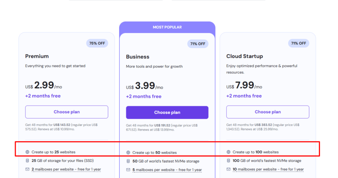The image size is (338, 178).
Task: Click the globe icon in Cloud Startup plan
Action: pyautogui.click(x=228, y=152)
